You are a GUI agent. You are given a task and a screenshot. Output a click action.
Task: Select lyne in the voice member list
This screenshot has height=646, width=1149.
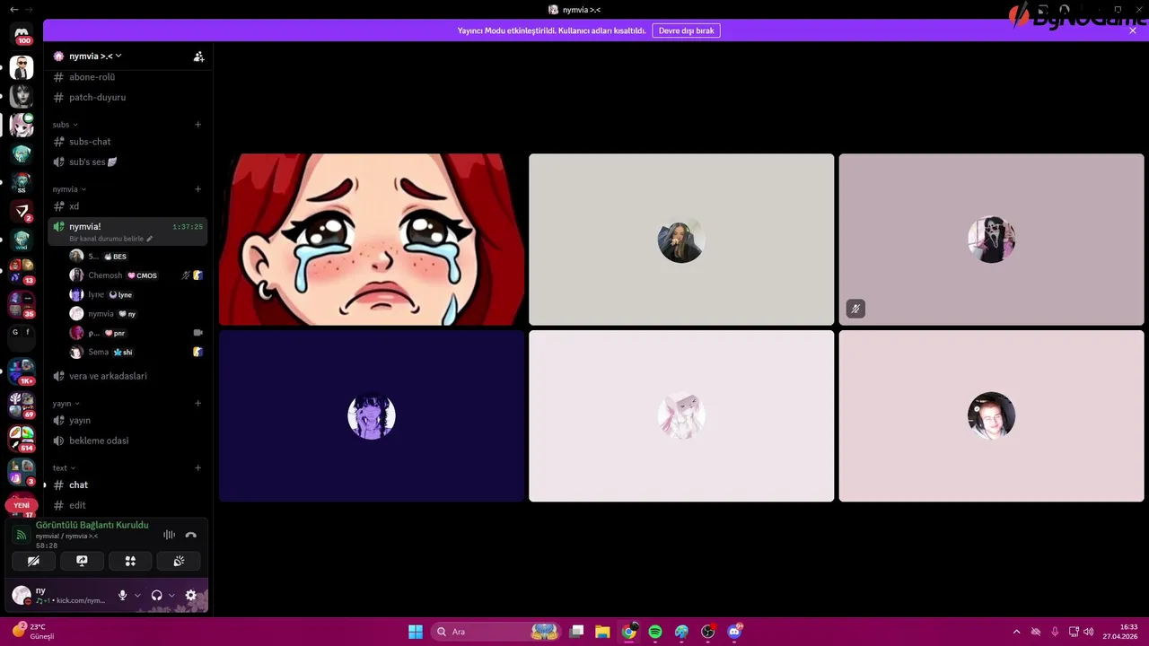click(136, 294)
